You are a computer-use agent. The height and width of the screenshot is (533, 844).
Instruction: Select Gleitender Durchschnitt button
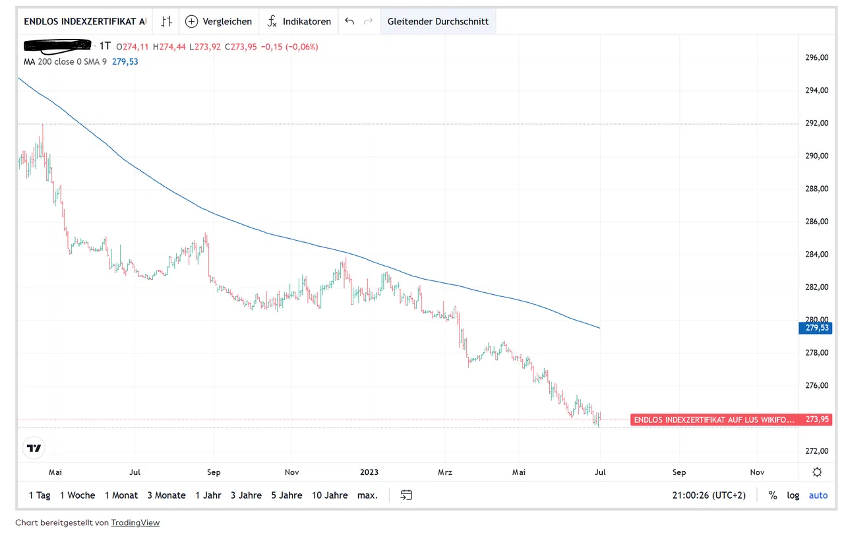[438, 21]
